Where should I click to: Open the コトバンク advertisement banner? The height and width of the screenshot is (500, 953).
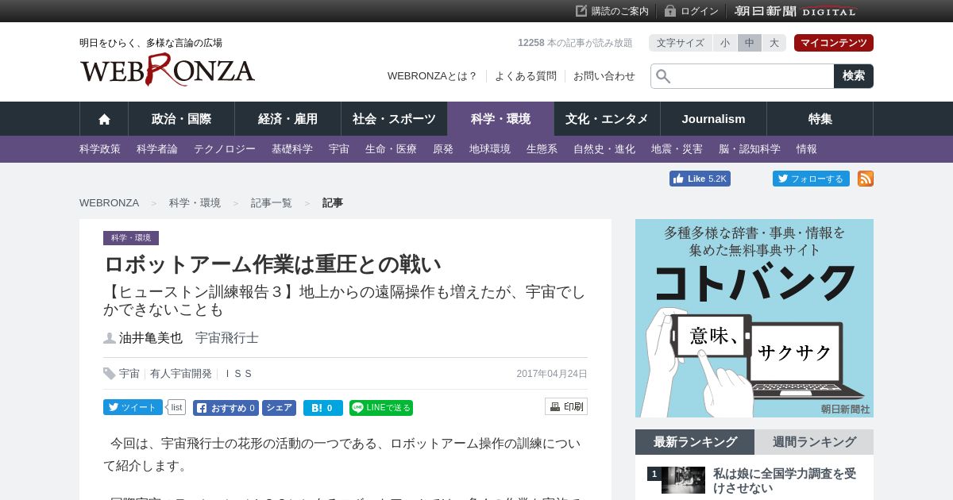tap(754, 318)
